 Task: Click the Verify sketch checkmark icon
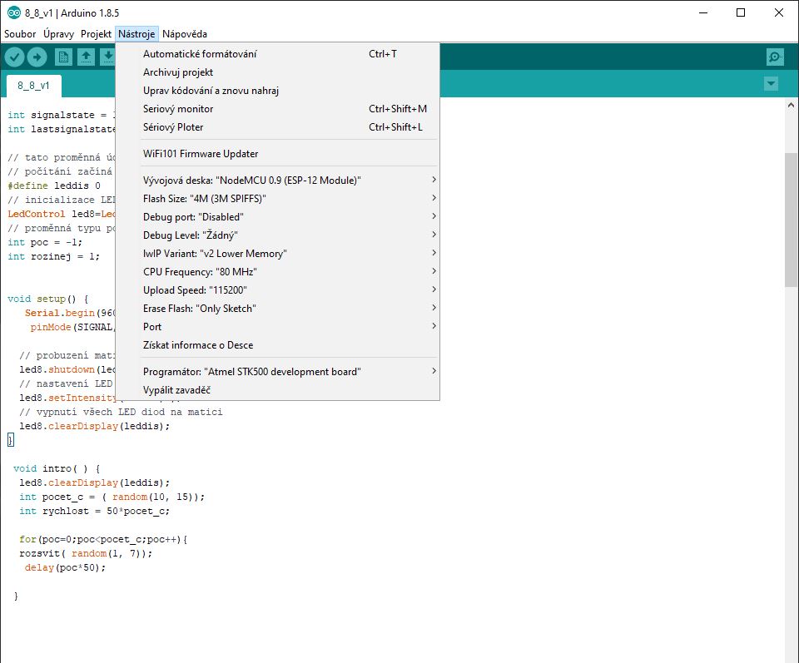[x=14, y=57]
